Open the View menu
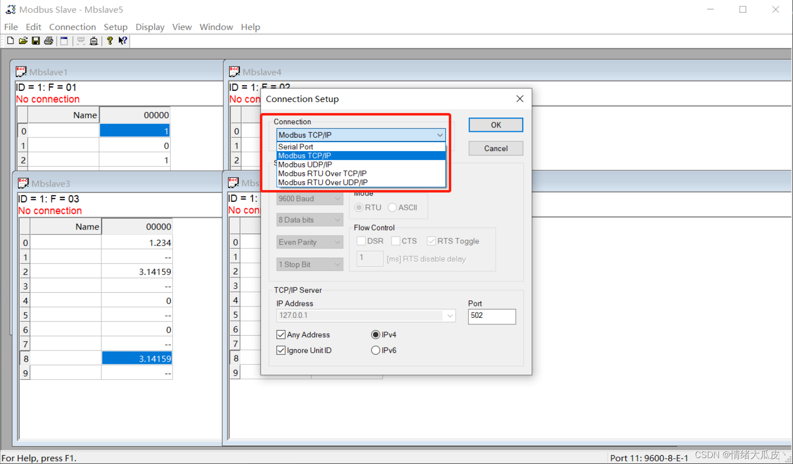The width and height of the screenshot is (793, 464). (182, 27)
